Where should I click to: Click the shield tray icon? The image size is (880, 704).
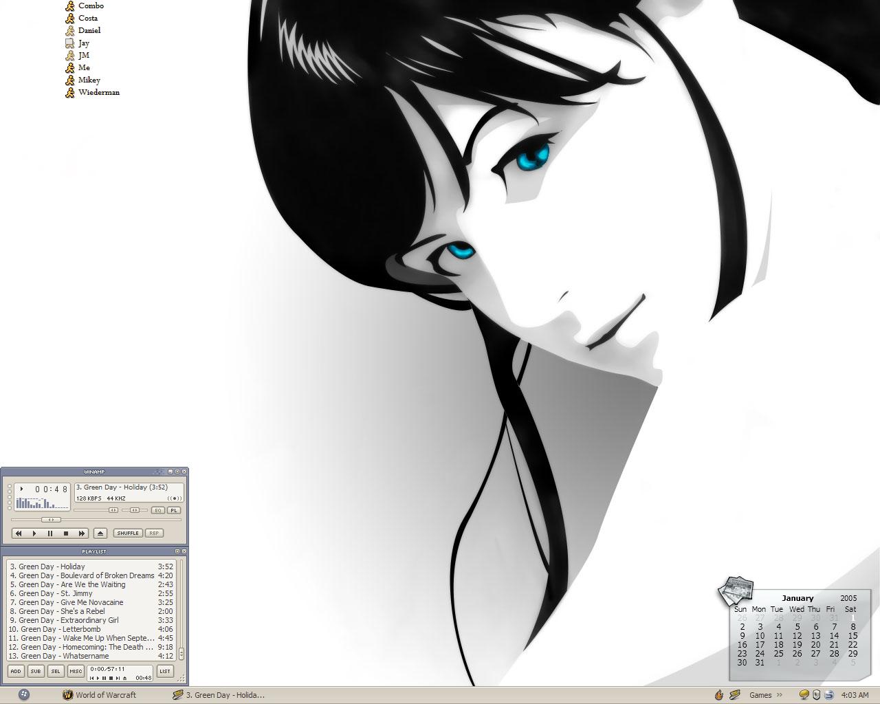(x=817, y=695)
